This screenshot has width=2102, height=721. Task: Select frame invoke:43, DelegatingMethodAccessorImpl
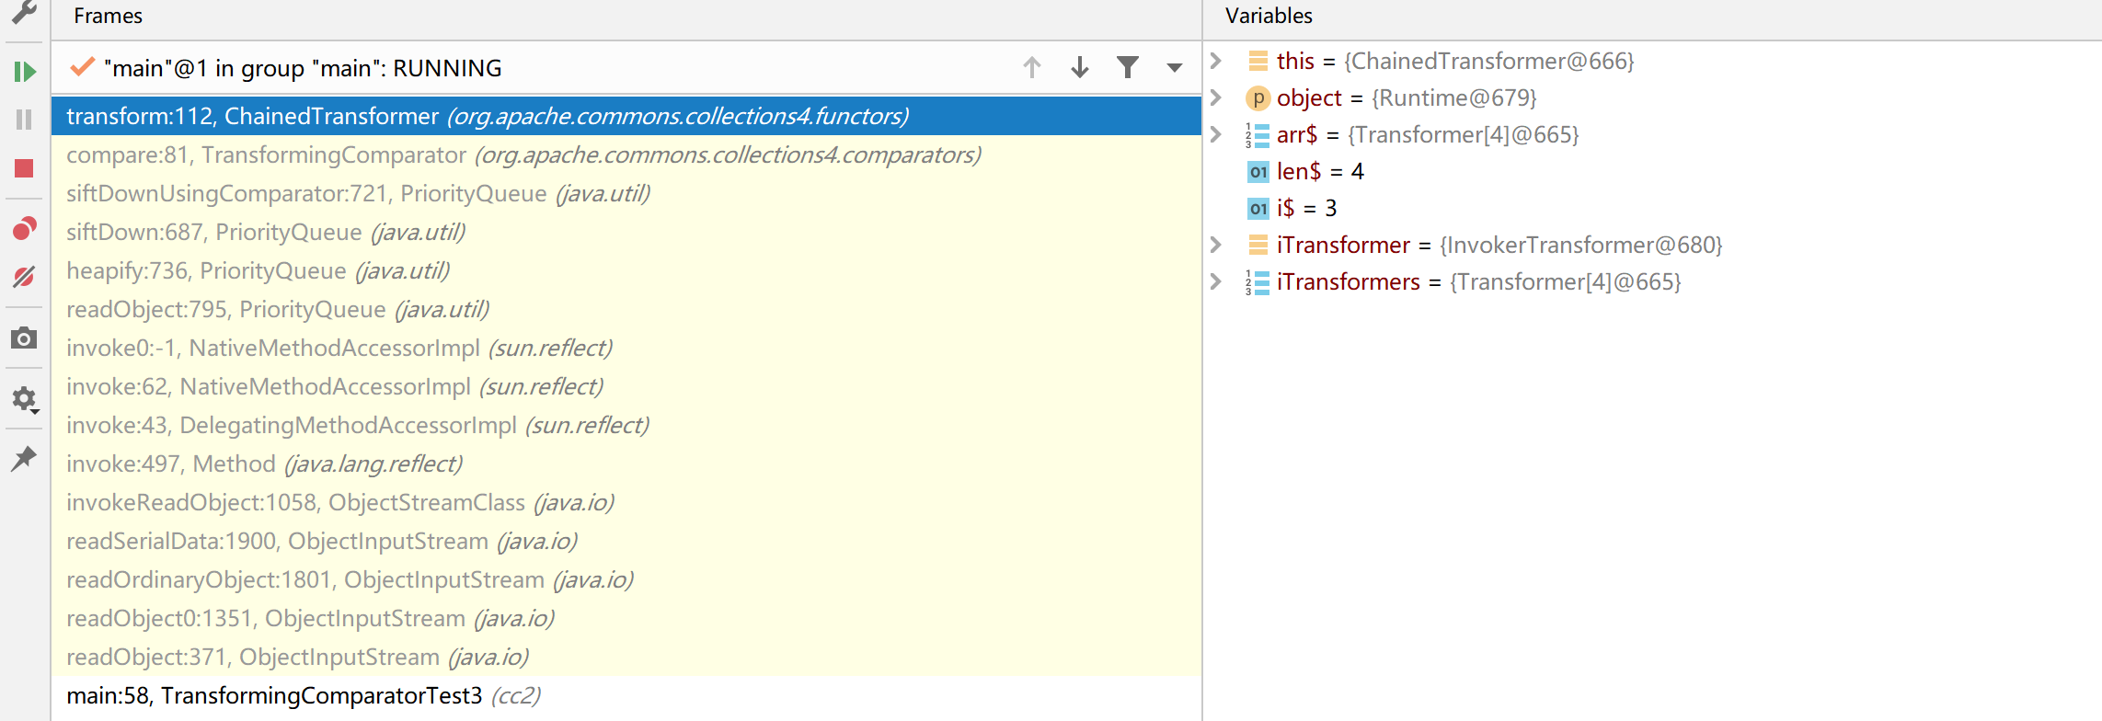coord(626,425)
